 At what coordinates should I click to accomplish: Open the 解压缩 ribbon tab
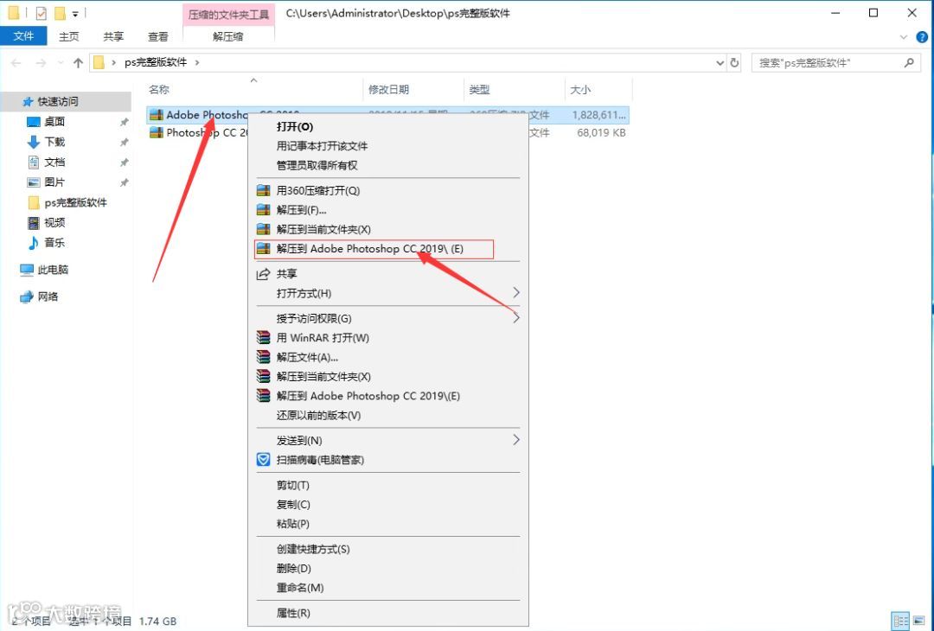228,36
